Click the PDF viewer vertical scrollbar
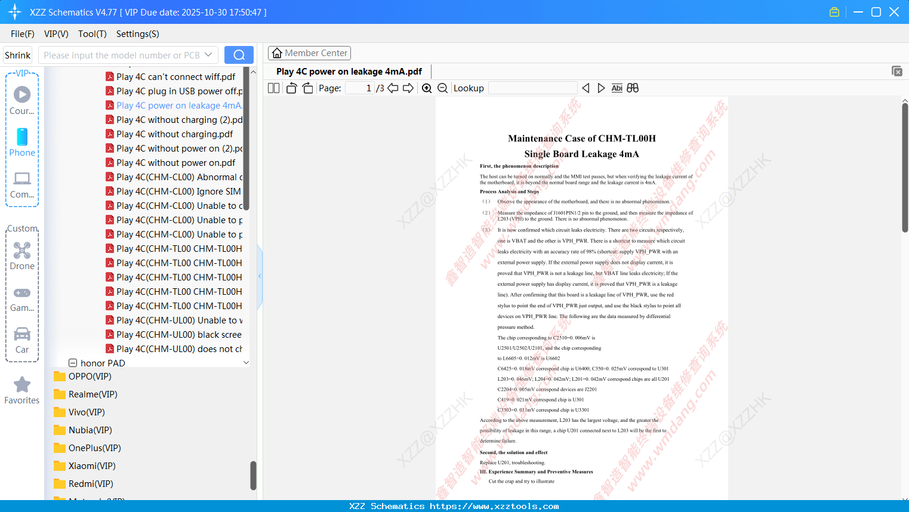The image size is (909, 512). [905, 168]
